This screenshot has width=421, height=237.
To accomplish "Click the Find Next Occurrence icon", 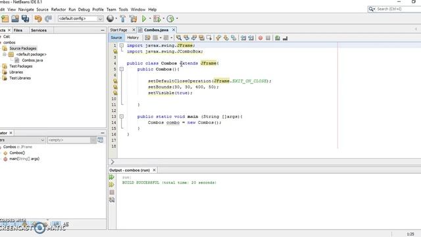I will [194, 38].
